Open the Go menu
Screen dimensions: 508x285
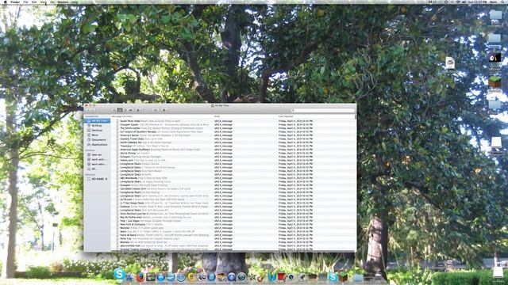[52, 2]
